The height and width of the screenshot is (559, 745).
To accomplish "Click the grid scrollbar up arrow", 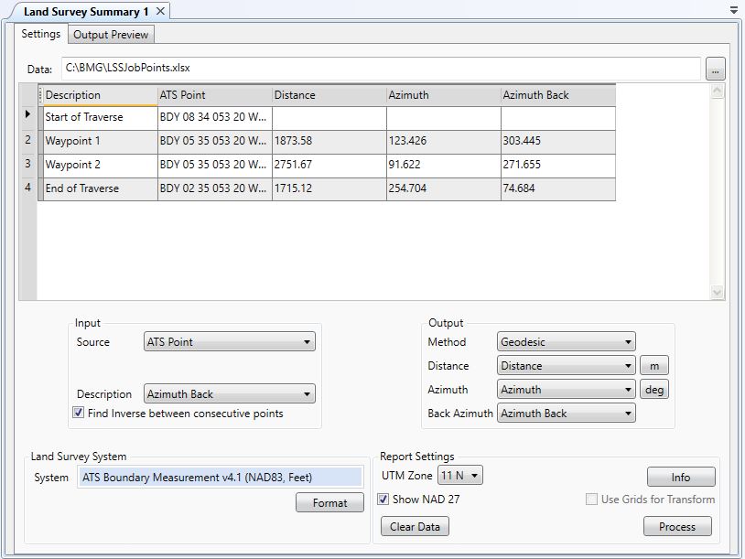I will 717,91.
